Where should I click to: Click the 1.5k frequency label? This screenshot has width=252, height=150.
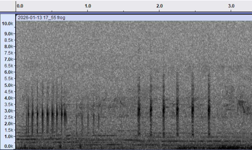pos(9,130)
